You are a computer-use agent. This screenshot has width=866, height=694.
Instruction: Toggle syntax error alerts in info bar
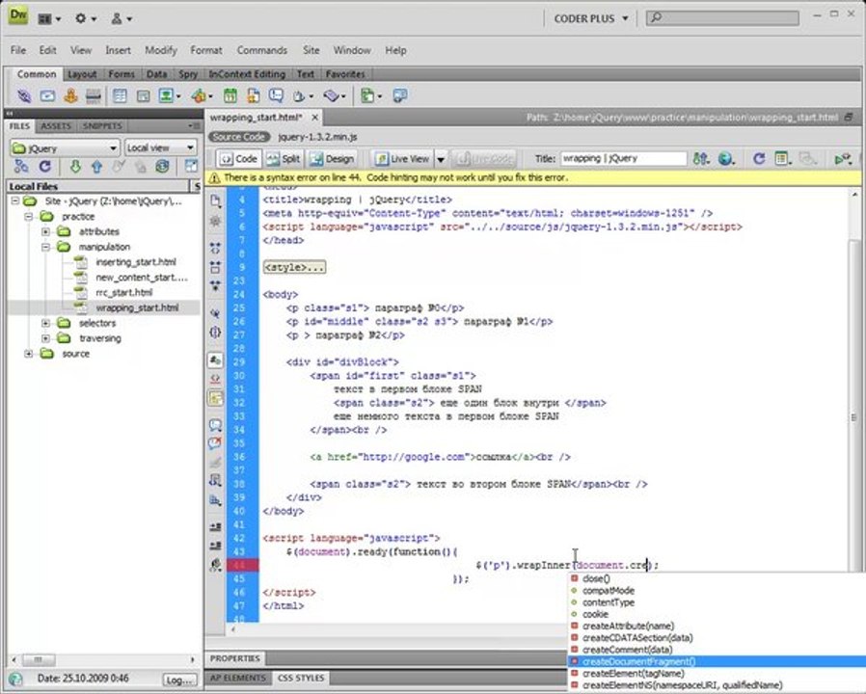pyautogui.click(x=215, y=398)
